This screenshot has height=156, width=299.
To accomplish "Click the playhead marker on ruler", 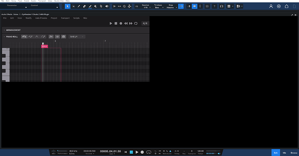I will [43, 44].
